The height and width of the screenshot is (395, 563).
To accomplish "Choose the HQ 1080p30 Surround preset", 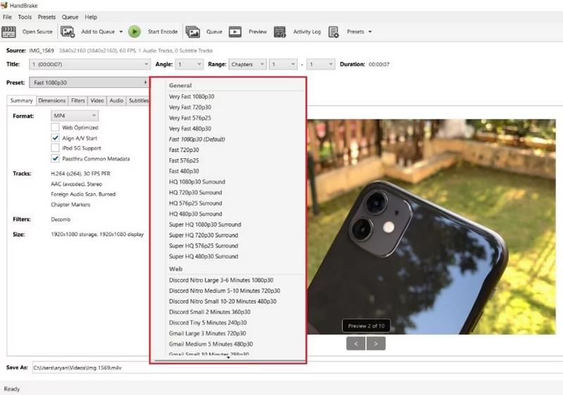I will point(196,181).
